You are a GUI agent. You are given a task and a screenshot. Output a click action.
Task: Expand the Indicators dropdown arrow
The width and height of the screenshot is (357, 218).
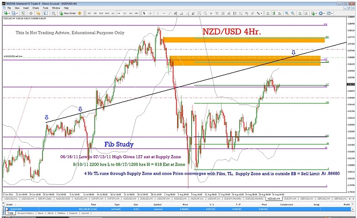316,14
